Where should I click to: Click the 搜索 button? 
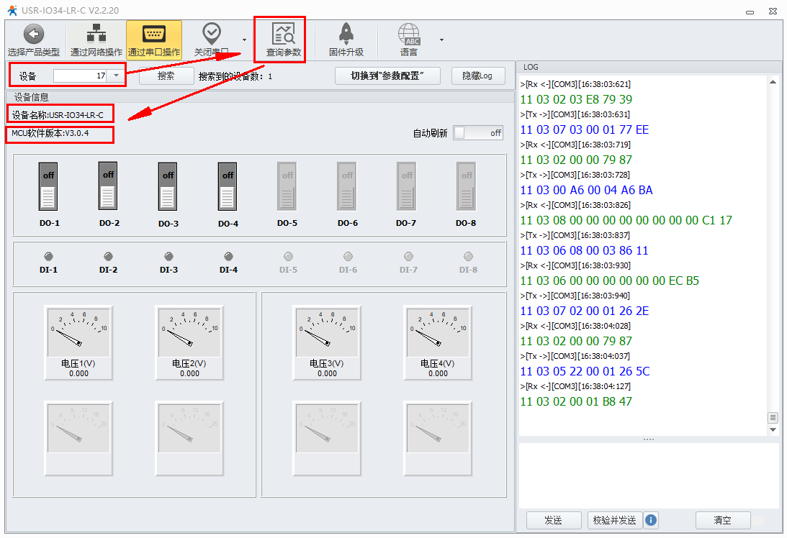[166, 76]
